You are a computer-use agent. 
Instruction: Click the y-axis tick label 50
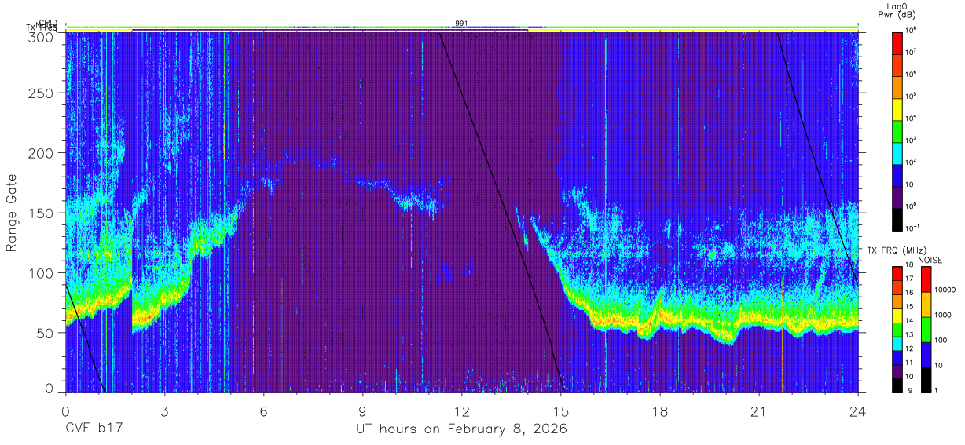point(45,332)
